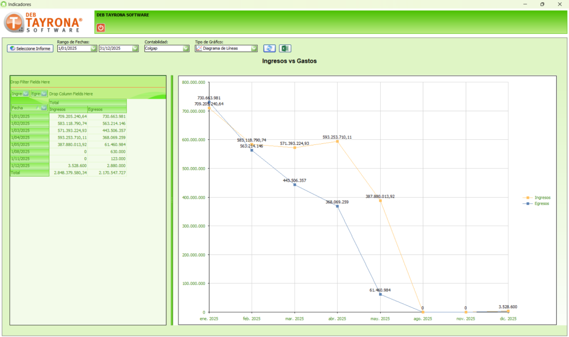569x337 pixels.
Task: Open the Fecha field filter dropdown
Action: point(44,108)
